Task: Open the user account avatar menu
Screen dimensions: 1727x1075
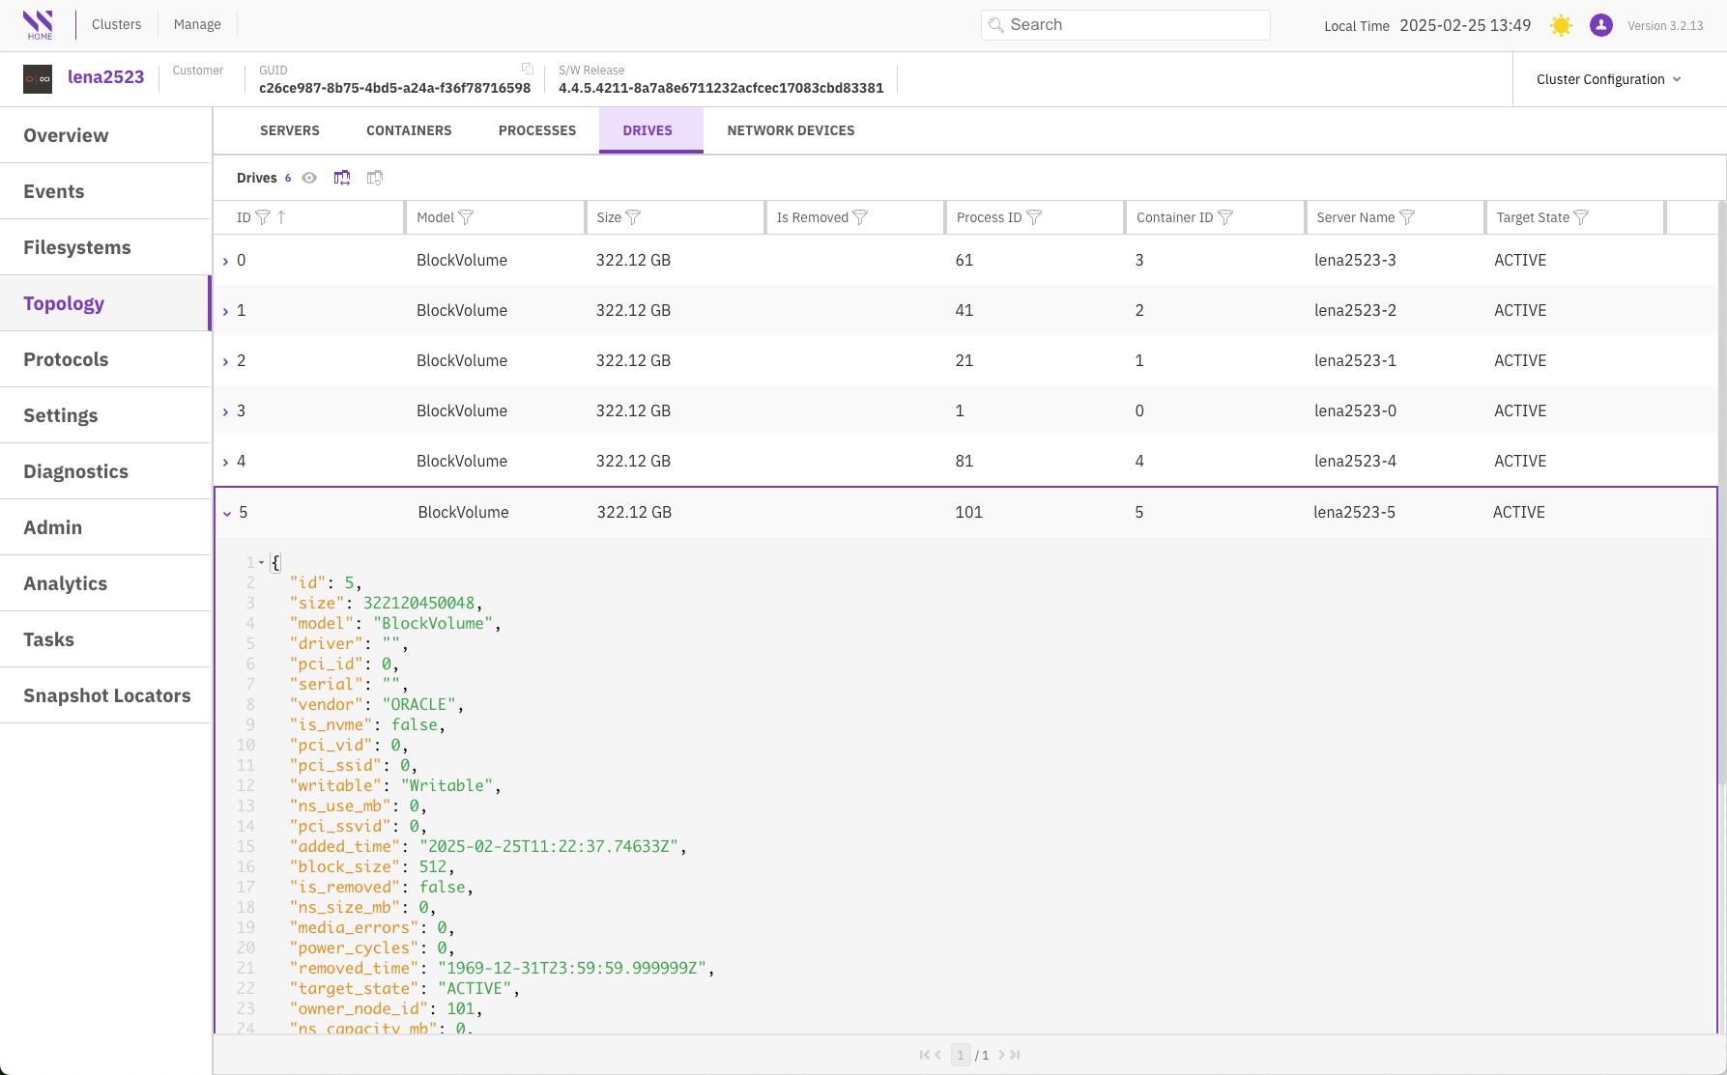Action: point(1600,25)
